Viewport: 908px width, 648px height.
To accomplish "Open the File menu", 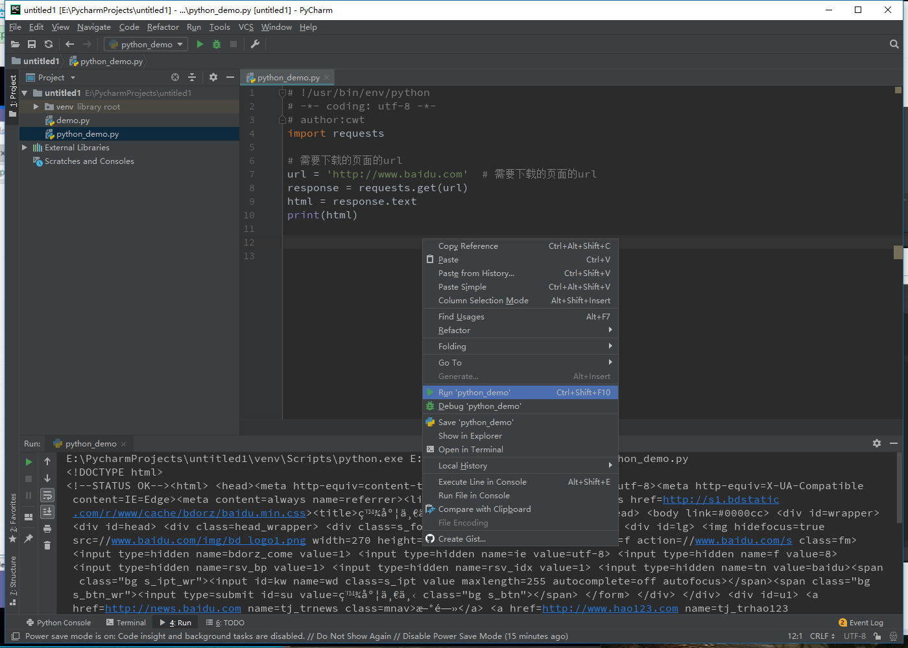I will tap(15, 27).
